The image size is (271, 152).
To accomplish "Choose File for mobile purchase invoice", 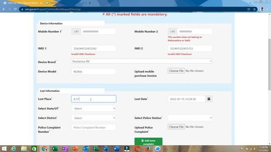I will coord(176,71).
